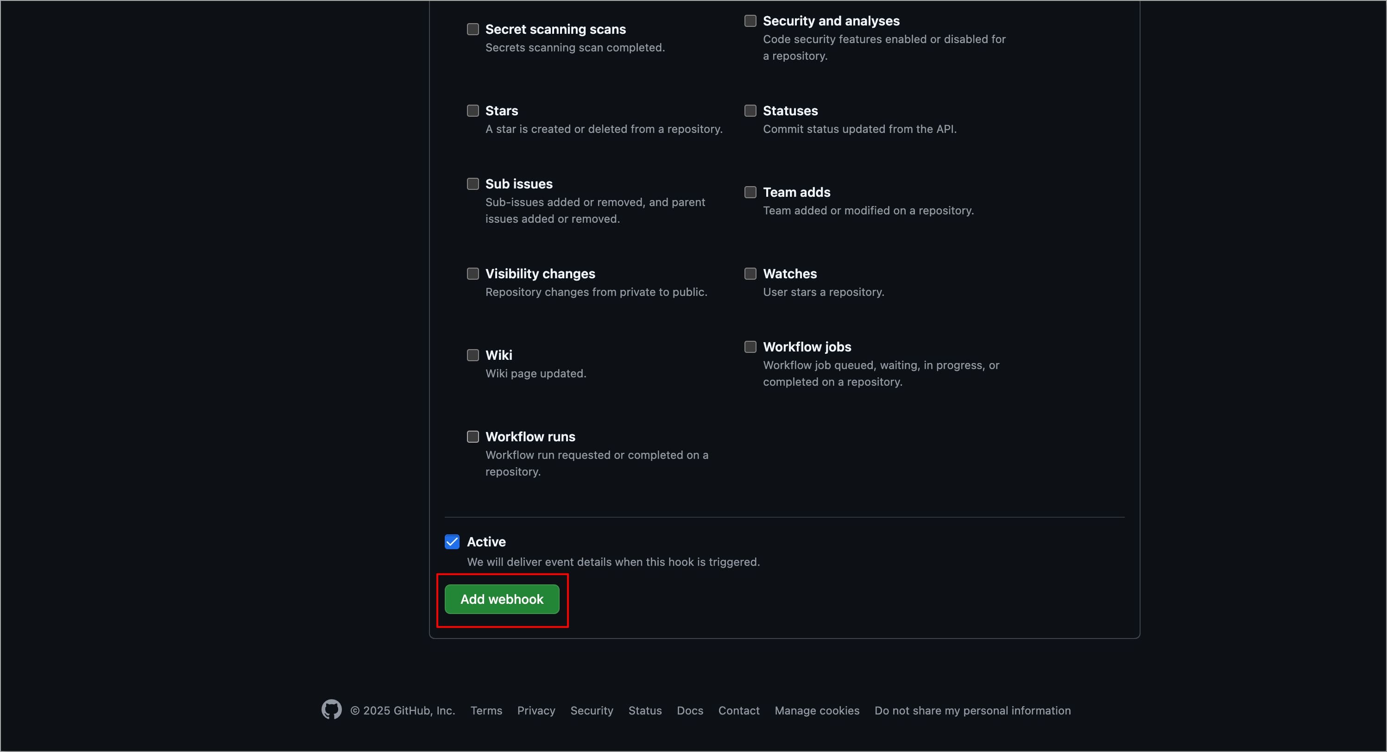Enable the Watches event checkbox
1387x752 pixels.
pyautogui.click(x=750, y=274)
